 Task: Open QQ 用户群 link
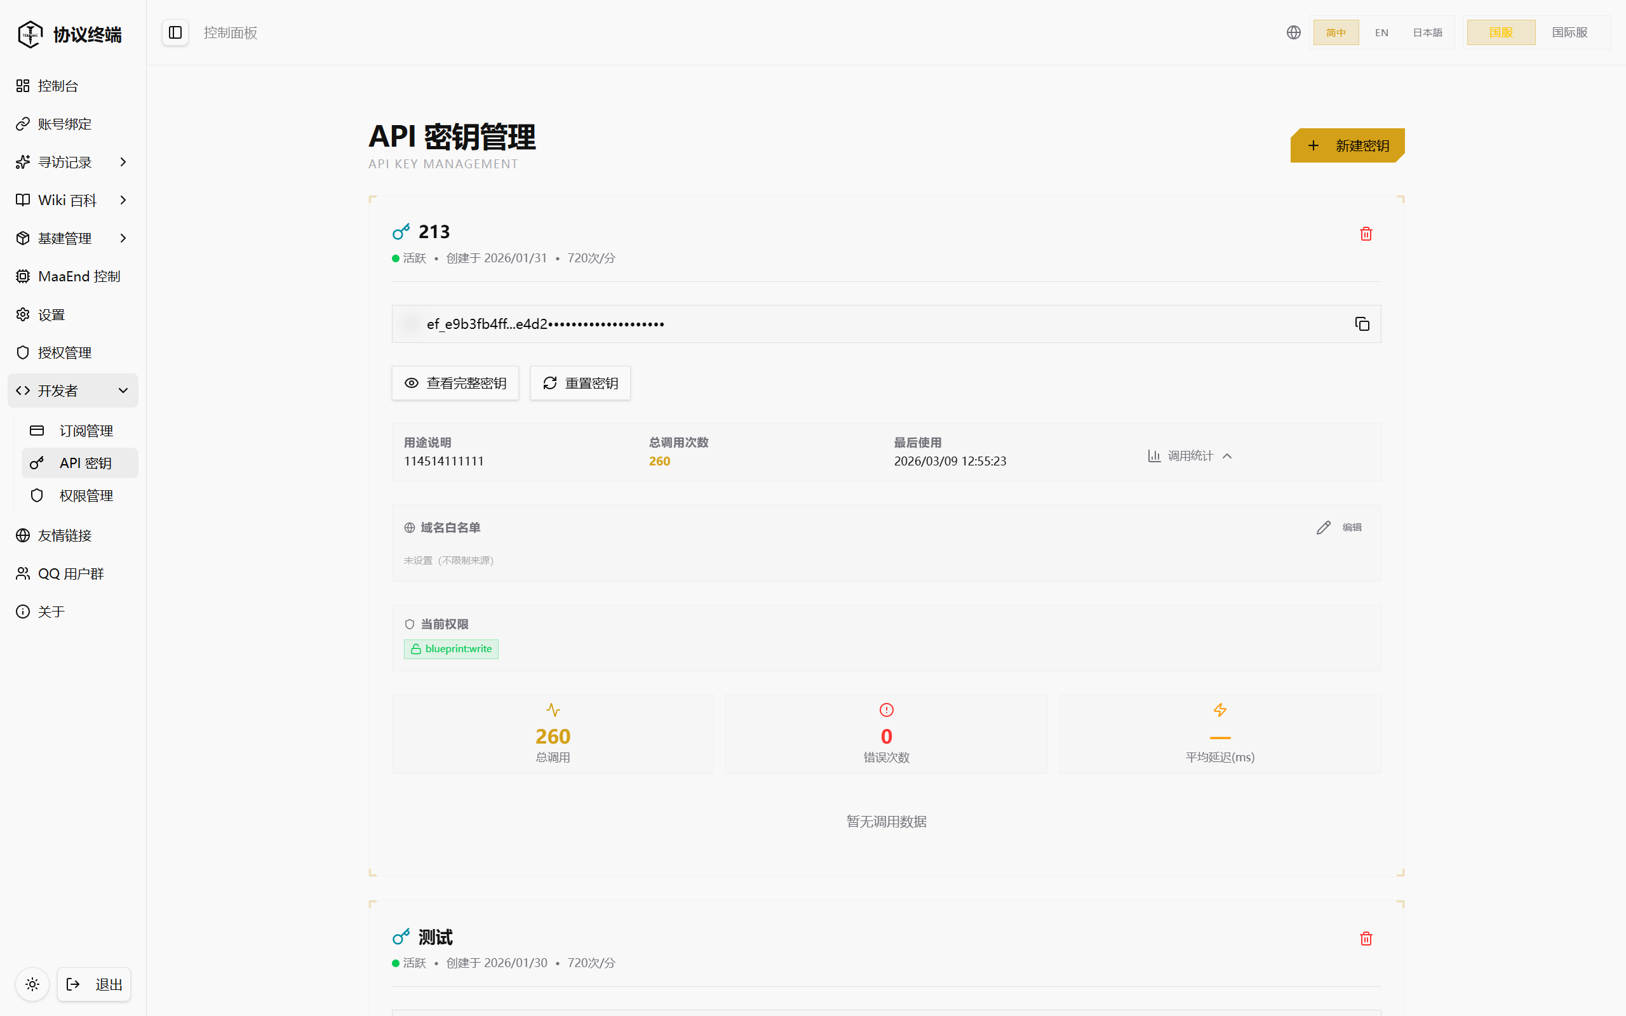[x=72, y=573]
